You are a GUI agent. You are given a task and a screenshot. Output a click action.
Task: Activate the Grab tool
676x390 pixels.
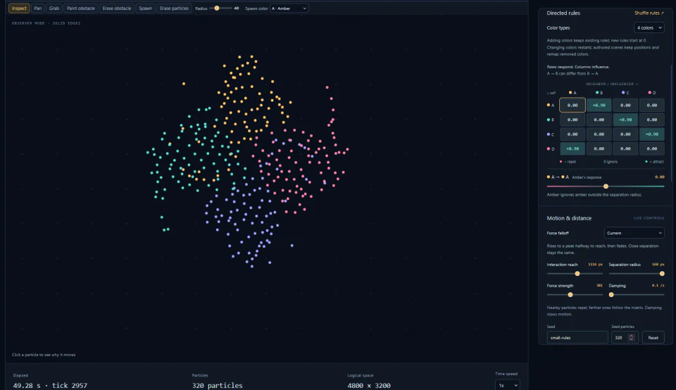coord(54,8)
